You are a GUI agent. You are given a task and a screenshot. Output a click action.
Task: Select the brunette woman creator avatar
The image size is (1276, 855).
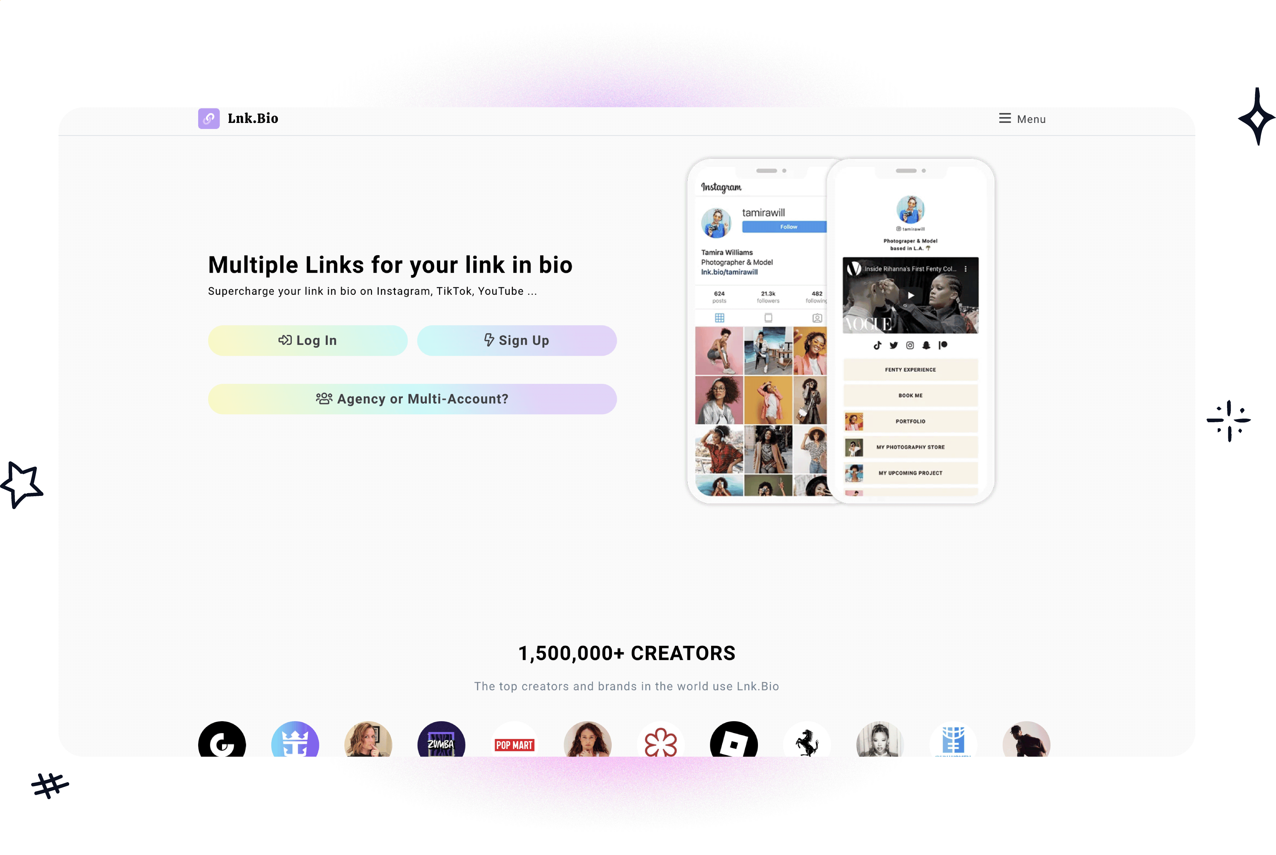(587, 739)
